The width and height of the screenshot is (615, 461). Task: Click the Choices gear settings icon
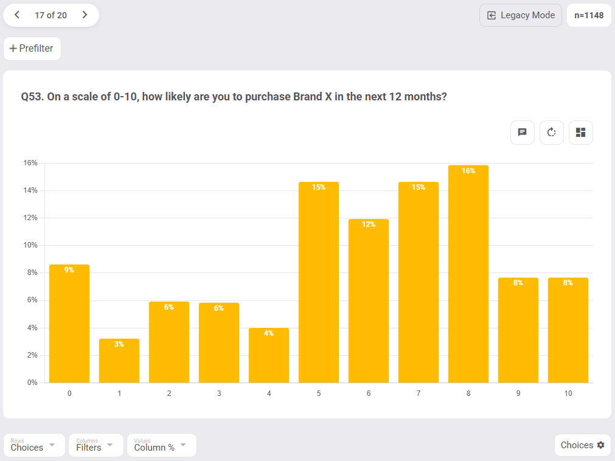pyautogui.click(x=600, y=445)
